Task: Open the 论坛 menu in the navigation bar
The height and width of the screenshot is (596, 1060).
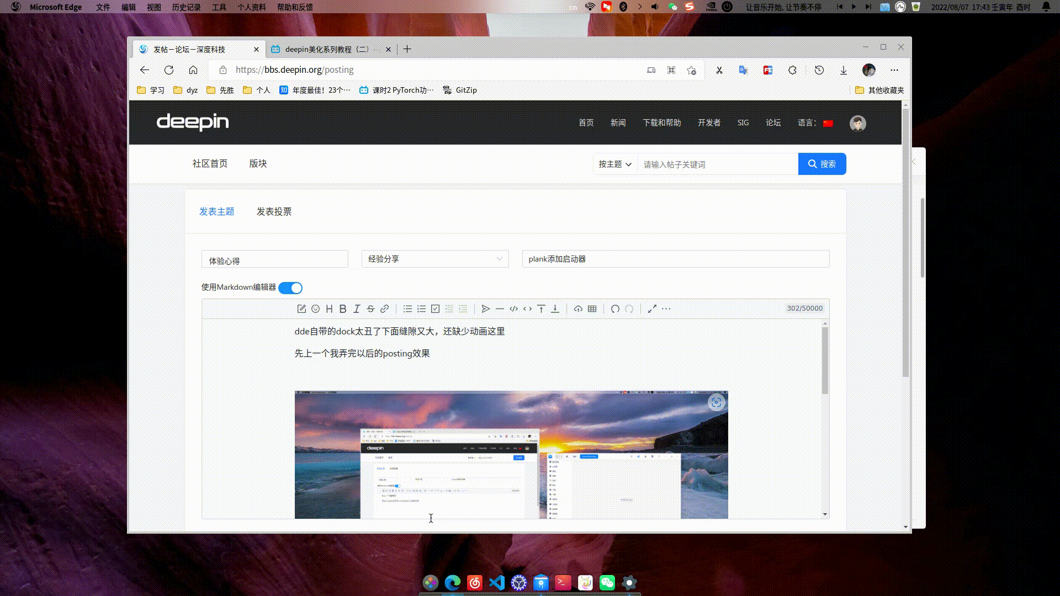Action: (773, 123)
